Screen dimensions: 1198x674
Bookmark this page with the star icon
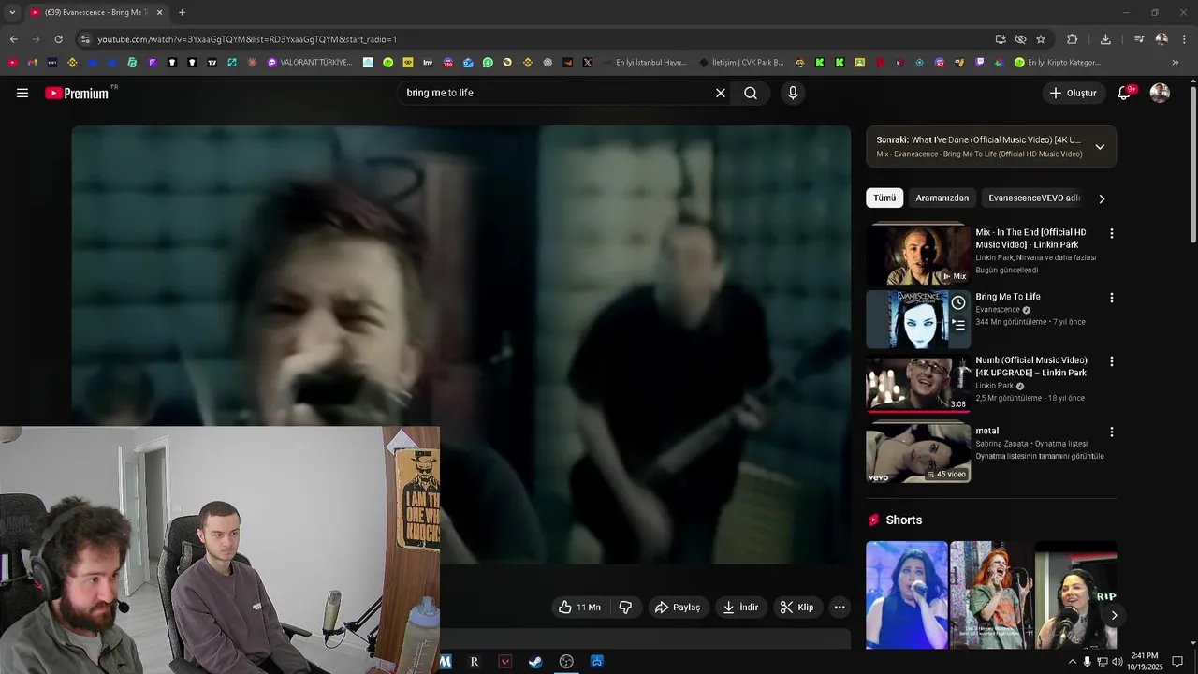1041,39
